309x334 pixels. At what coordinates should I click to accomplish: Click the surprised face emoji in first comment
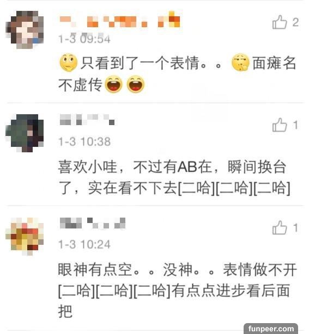pos(68,63)
